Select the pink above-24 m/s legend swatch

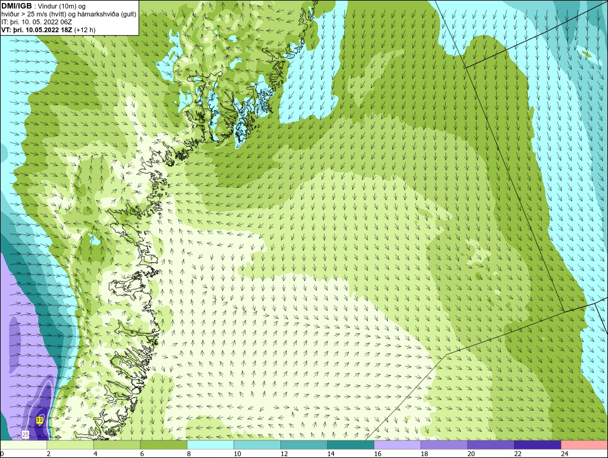[584, 445]
